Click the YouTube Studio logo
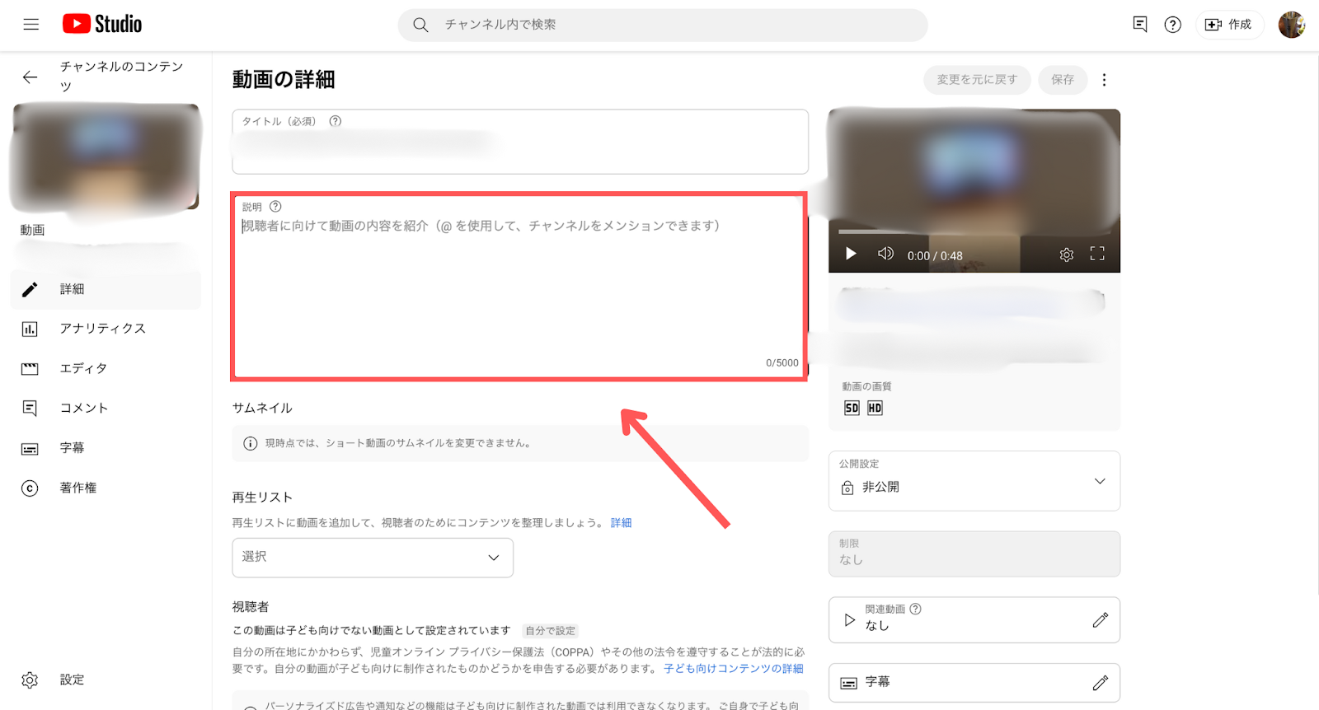 click(x=102, y=24)
